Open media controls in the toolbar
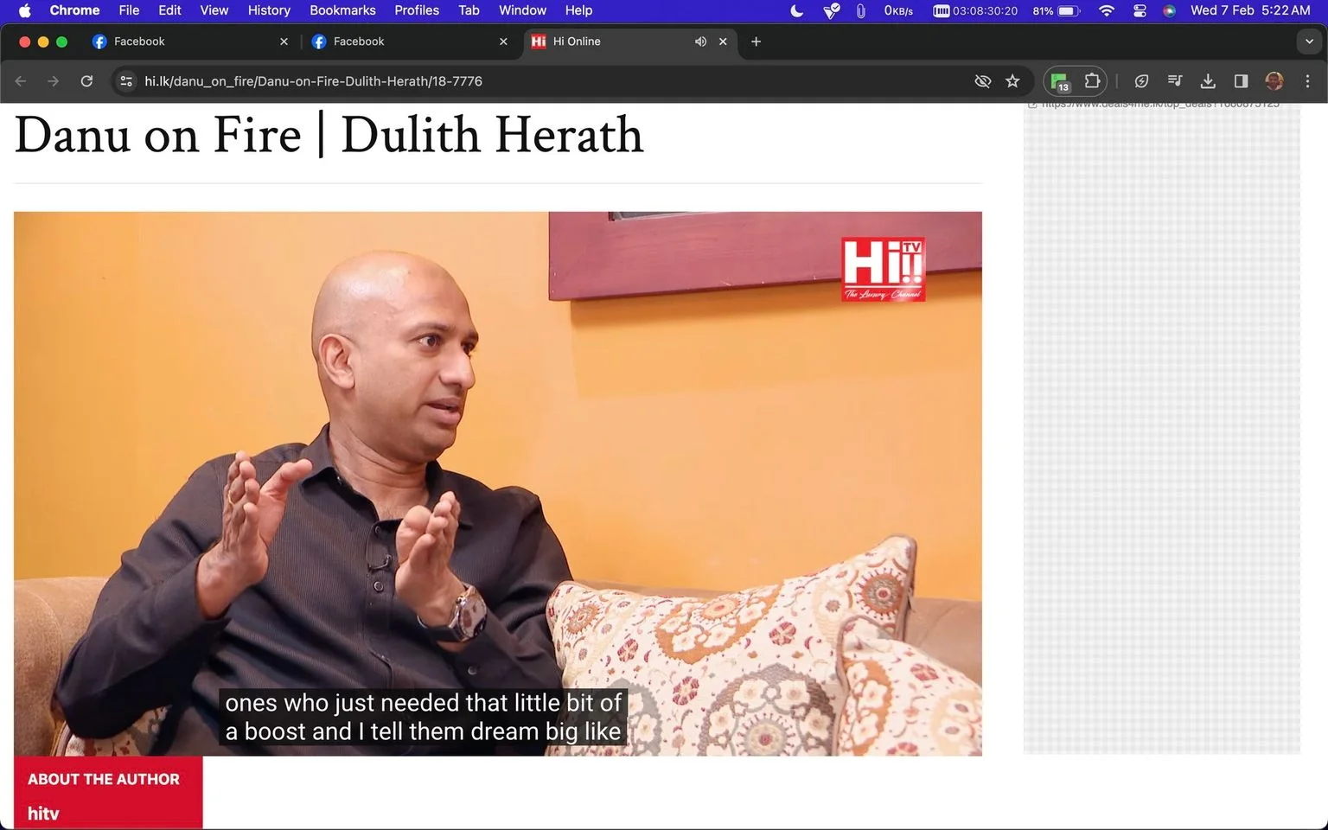Image resolution: width=1328 pixels, height=830 pixels. point(1174,81)
